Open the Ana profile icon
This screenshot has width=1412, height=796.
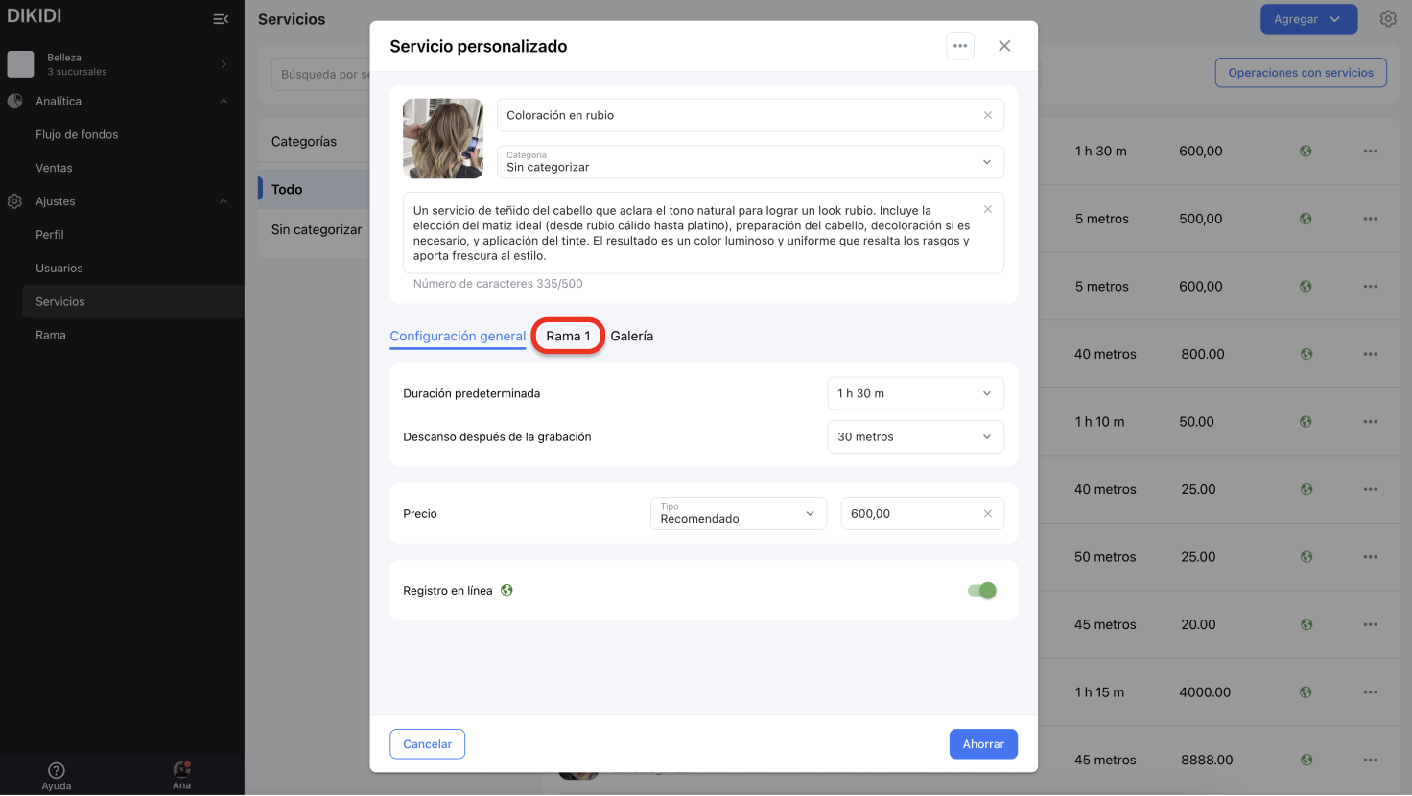tap(181, 775)
